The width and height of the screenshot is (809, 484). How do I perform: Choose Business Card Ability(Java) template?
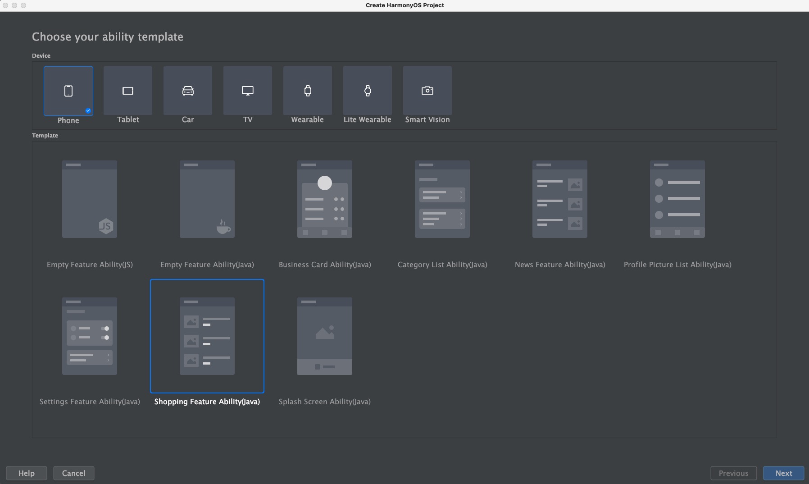pyautogui.click(x=325, y=199)
